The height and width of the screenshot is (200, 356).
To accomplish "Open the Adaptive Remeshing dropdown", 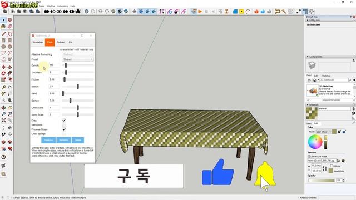I will pyautogui.click(x=78, y=54).
